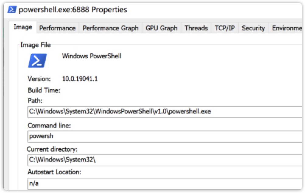Click the Current directory label
This screenshot has width=305, height=193.
point(52,149)
